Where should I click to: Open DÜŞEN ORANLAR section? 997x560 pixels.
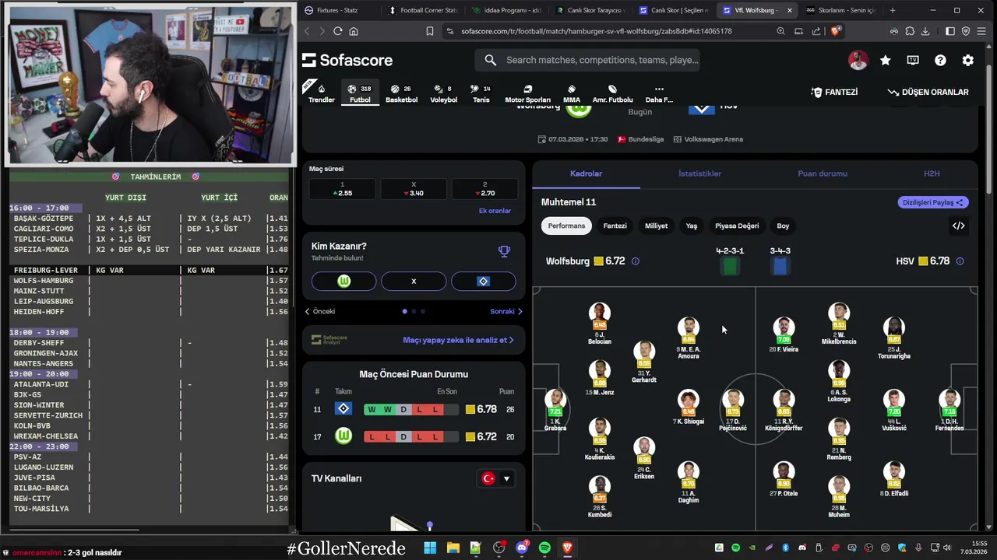pyautogui.click(x=928, y=92)
